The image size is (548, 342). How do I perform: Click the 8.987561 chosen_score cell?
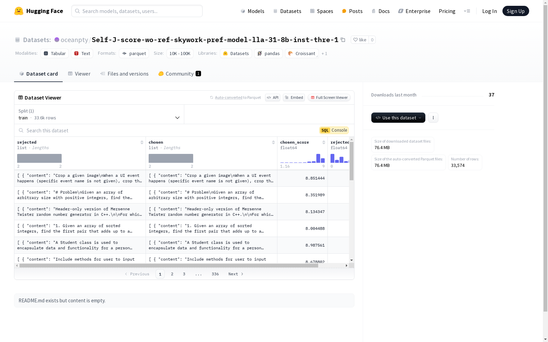click(302, 245)
